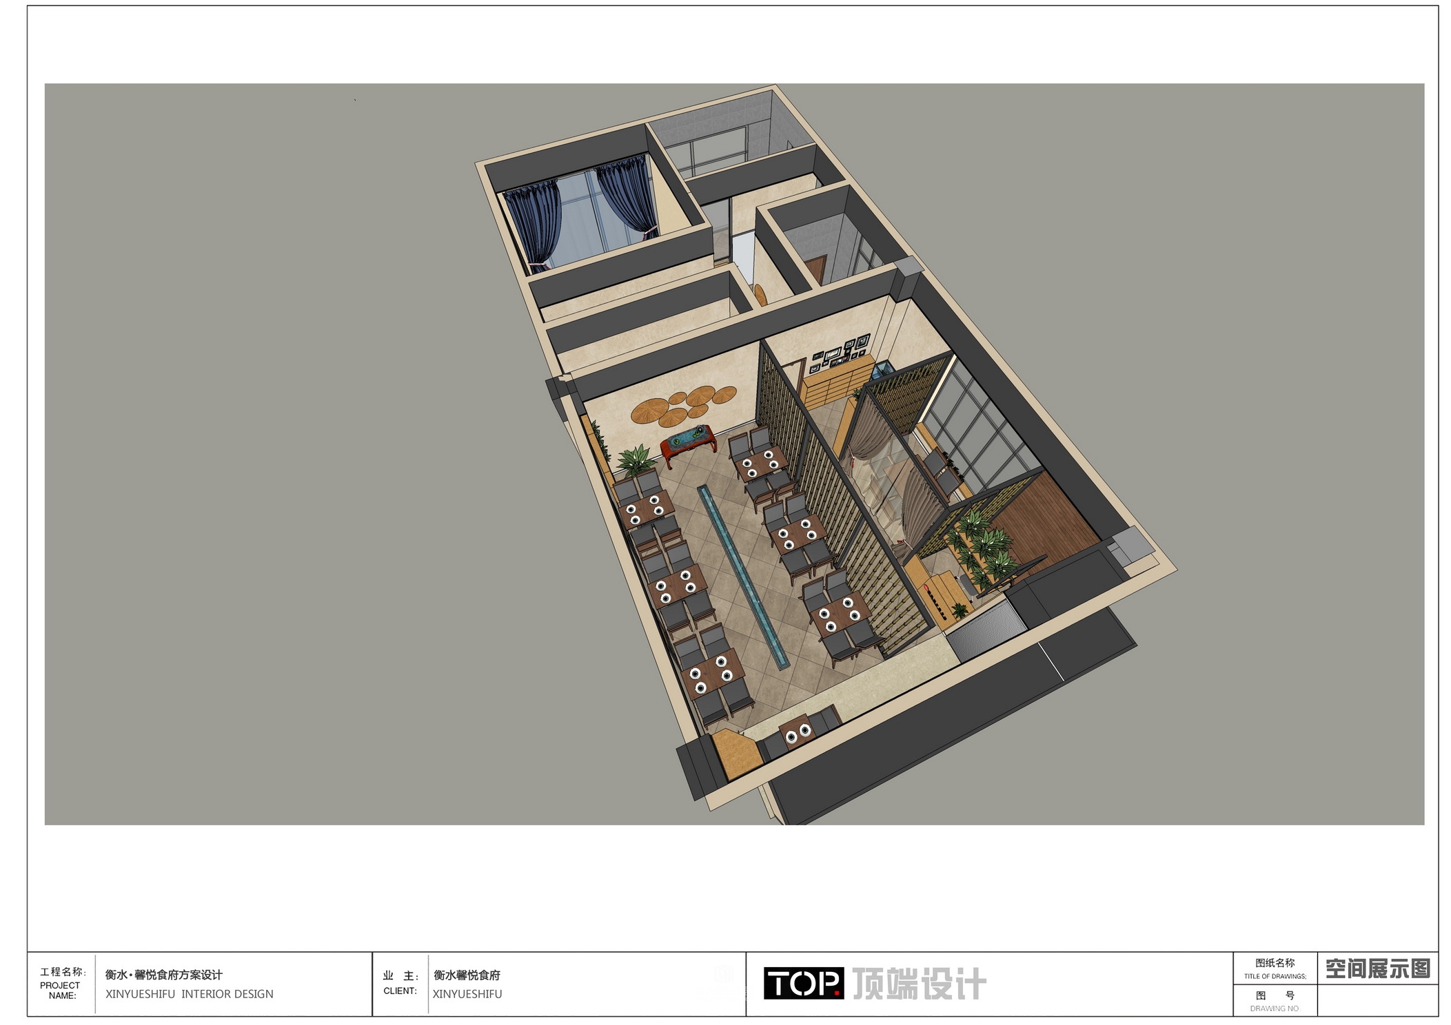Click the PROJECT NAME label cell
1451x1025 pixels.
(x=62, y=984)
